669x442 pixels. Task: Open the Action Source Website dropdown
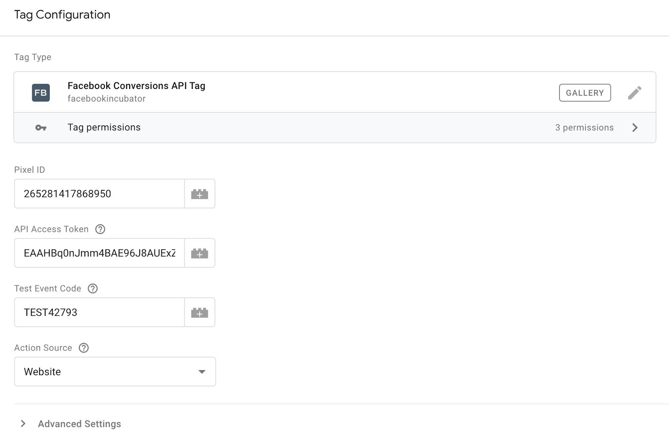tap(115, 371)
